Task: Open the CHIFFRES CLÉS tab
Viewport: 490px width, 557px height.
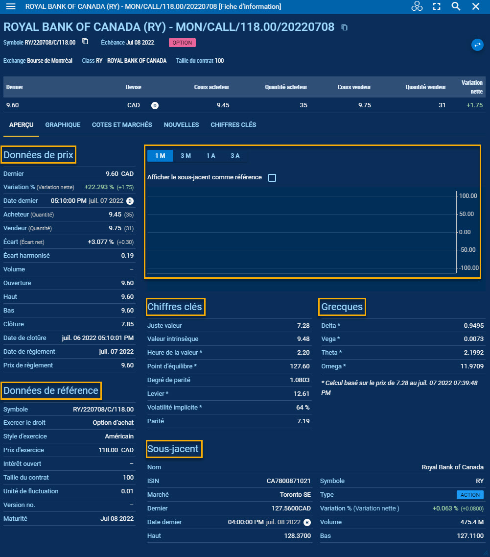Action: click(233, 124)
